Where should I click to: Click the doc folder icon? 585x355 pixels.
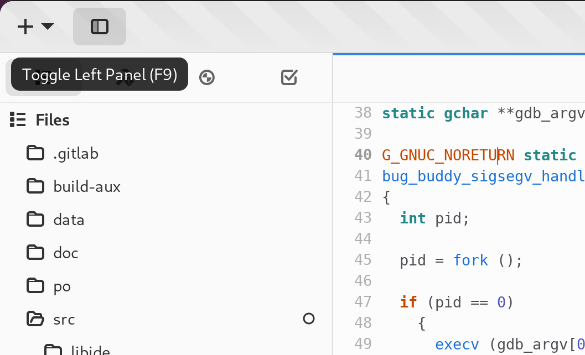(x=35, y=253)
